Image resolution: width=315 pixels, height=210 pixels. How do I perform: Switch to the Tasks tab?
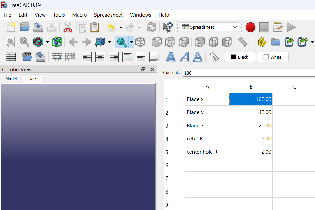(x=32, y=79)
